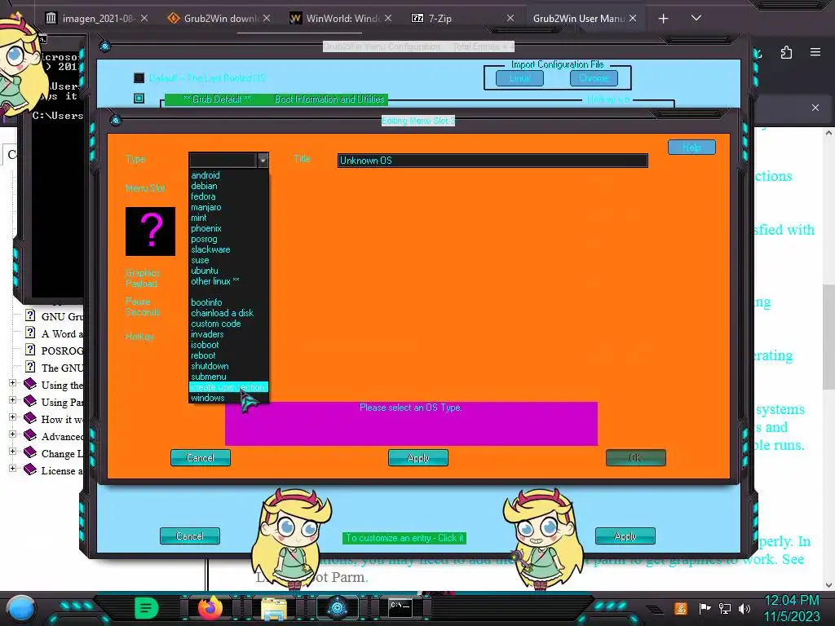Choose ubuntu in the Type list
835x626 pixels.
point(205,271)
